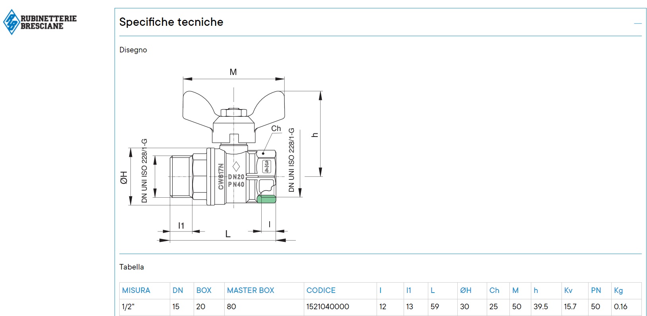Click the Rubinetterie Bresciane logo
The image size is (647, 316).
[x=40, y=22]
